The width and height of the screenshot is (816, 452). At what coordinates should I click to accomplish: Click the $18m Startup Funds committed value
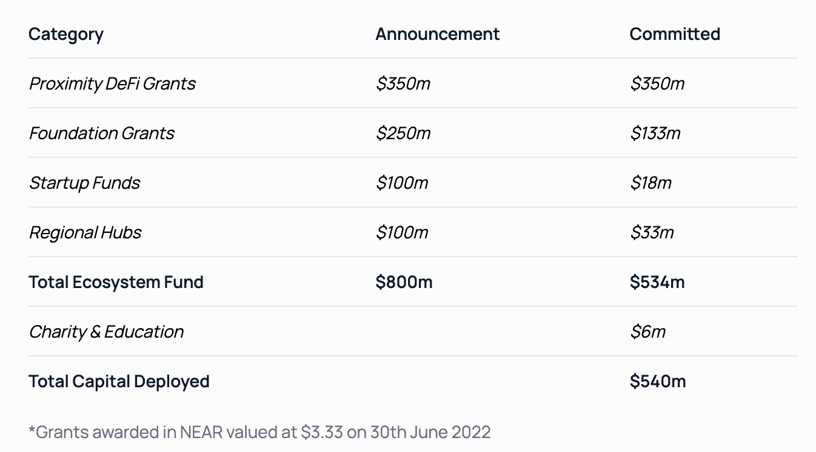click(x=650, y=183)
